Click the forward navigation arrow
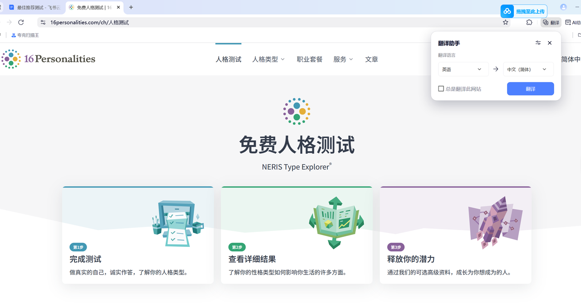 pos(9,22)
